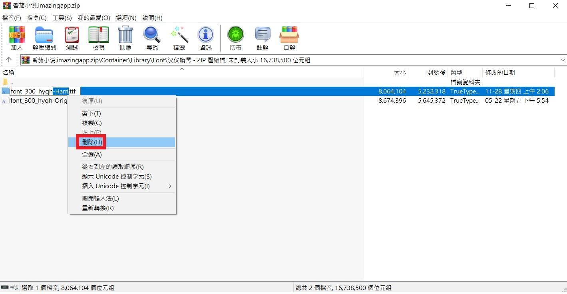Click the Test (測試) toolbar icon

coord(72,38)
